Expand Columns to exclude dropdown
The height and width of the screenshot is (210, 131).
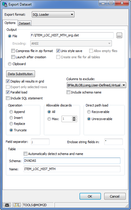[96, 85]
